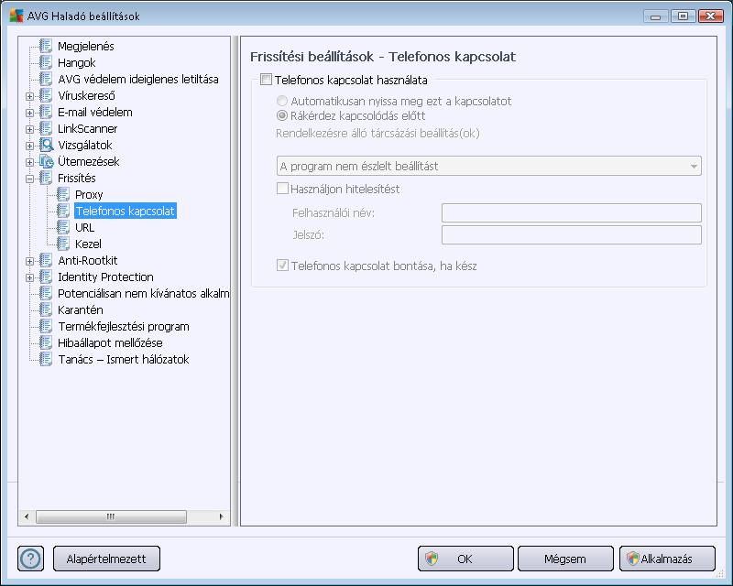Select Automatikusan nyissa meg ezt a kapcsolatot
Image resolution: width=733 pixels, height=586 pixels.
[282, 101]
